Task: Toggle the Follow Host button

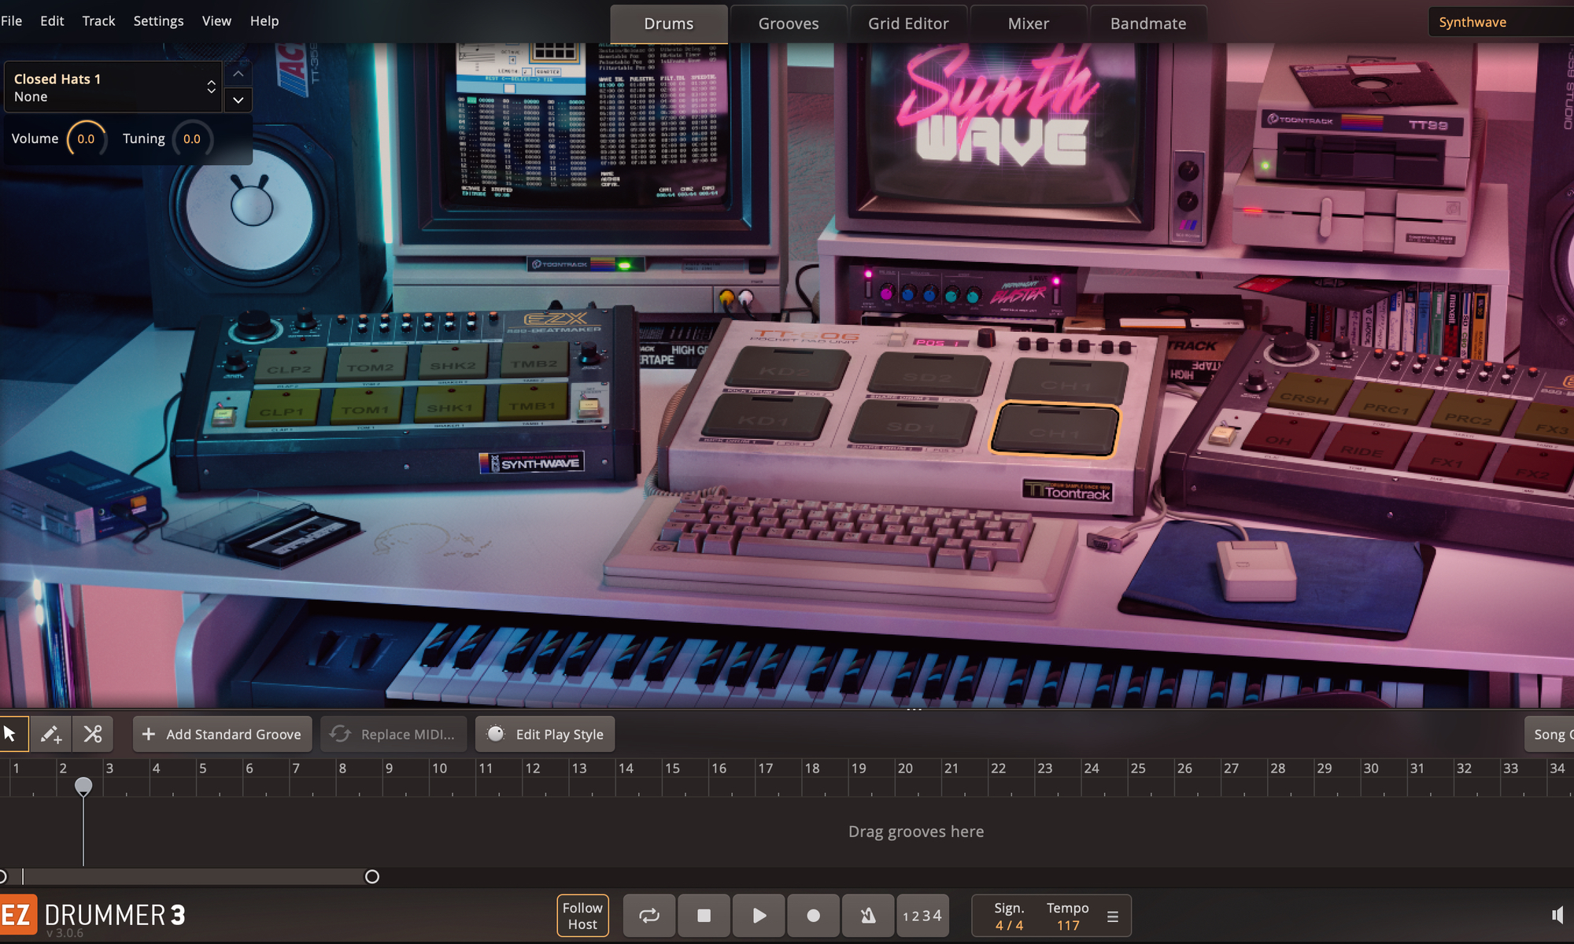Action: (x=582, y=916)
